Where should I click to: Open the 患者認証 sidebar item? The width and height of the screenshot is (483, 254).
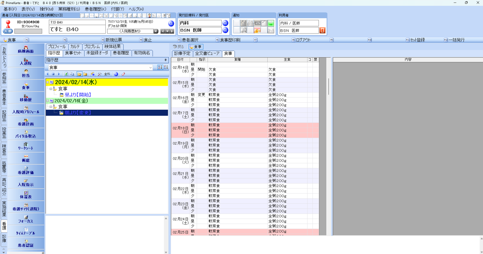pos(25,244)
